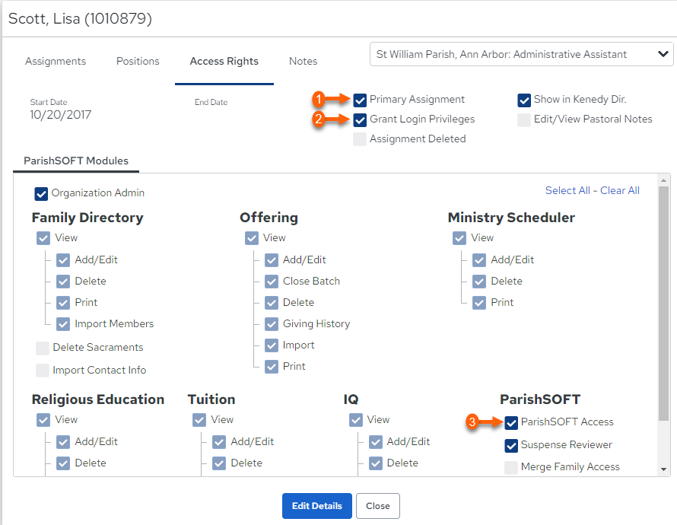This screenshot has width=677, height=525.
Task: Toggle the Close Batch checkbox
Action: (x=271, y=282)
